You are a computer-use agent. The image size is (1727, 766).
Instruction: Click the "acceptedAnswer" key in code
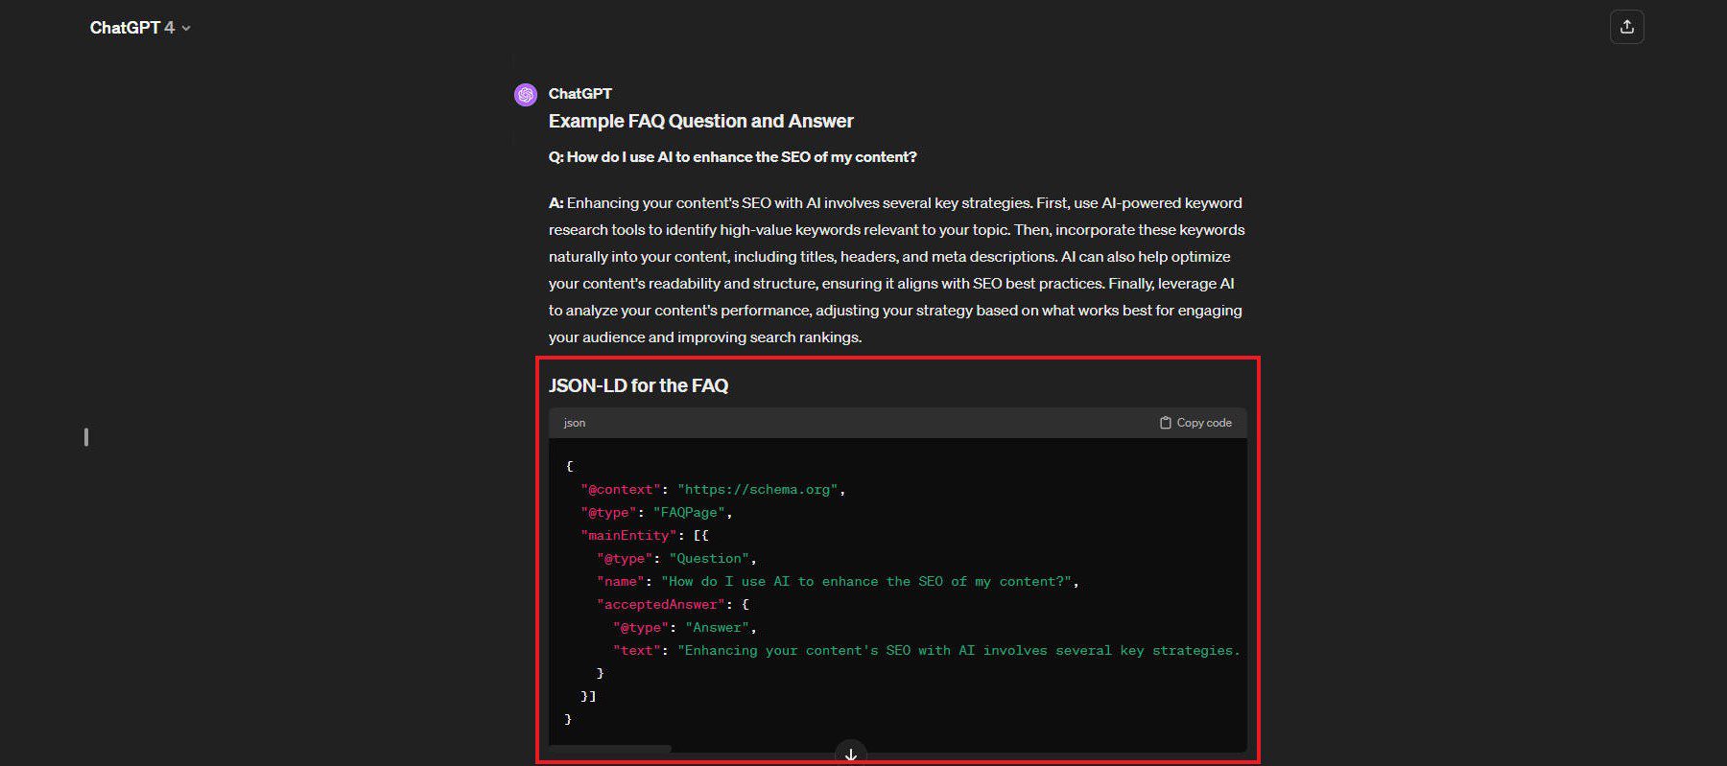(x=660, y=605)
